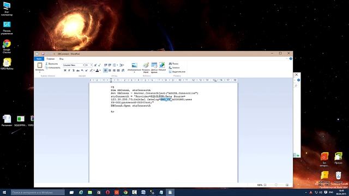Click the font color letter A button

(97, 70)
